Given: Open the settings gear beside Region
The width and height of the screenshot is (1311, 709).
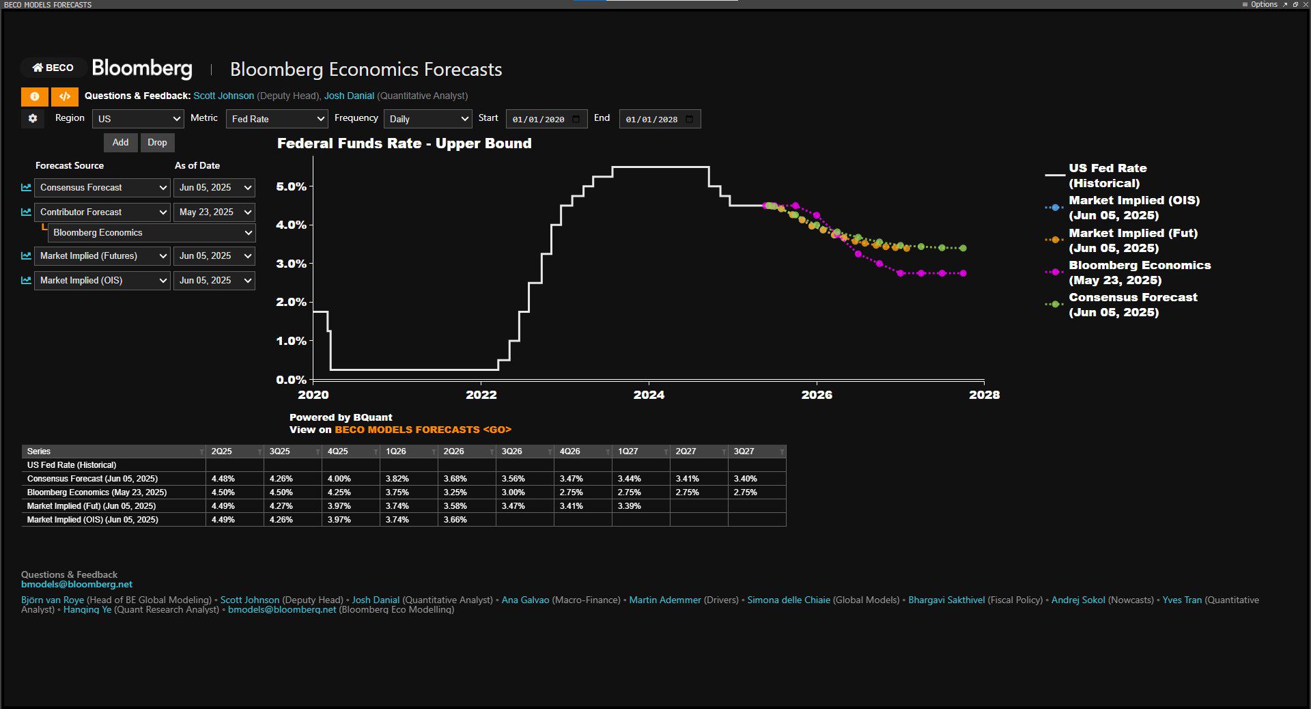Looking at the screenshot, I should pyautogui.click(x=32, y=118).
